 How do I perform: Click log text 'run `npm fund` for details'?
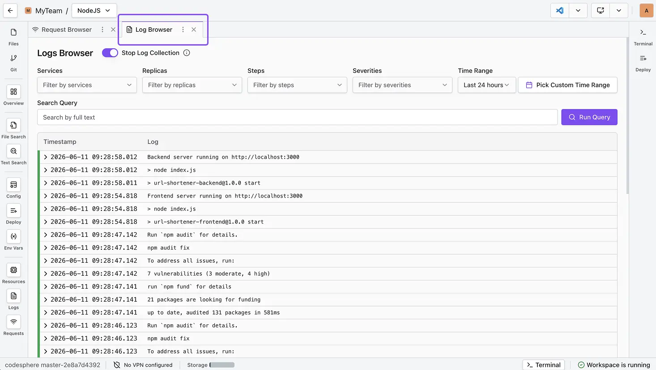189,286
